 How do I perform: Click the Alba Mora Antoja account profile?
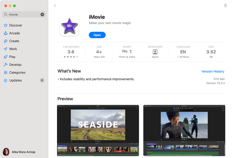[23, 152]
